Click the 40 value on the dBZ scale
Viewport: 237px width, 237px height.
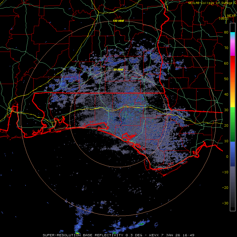tap(226, 94)
